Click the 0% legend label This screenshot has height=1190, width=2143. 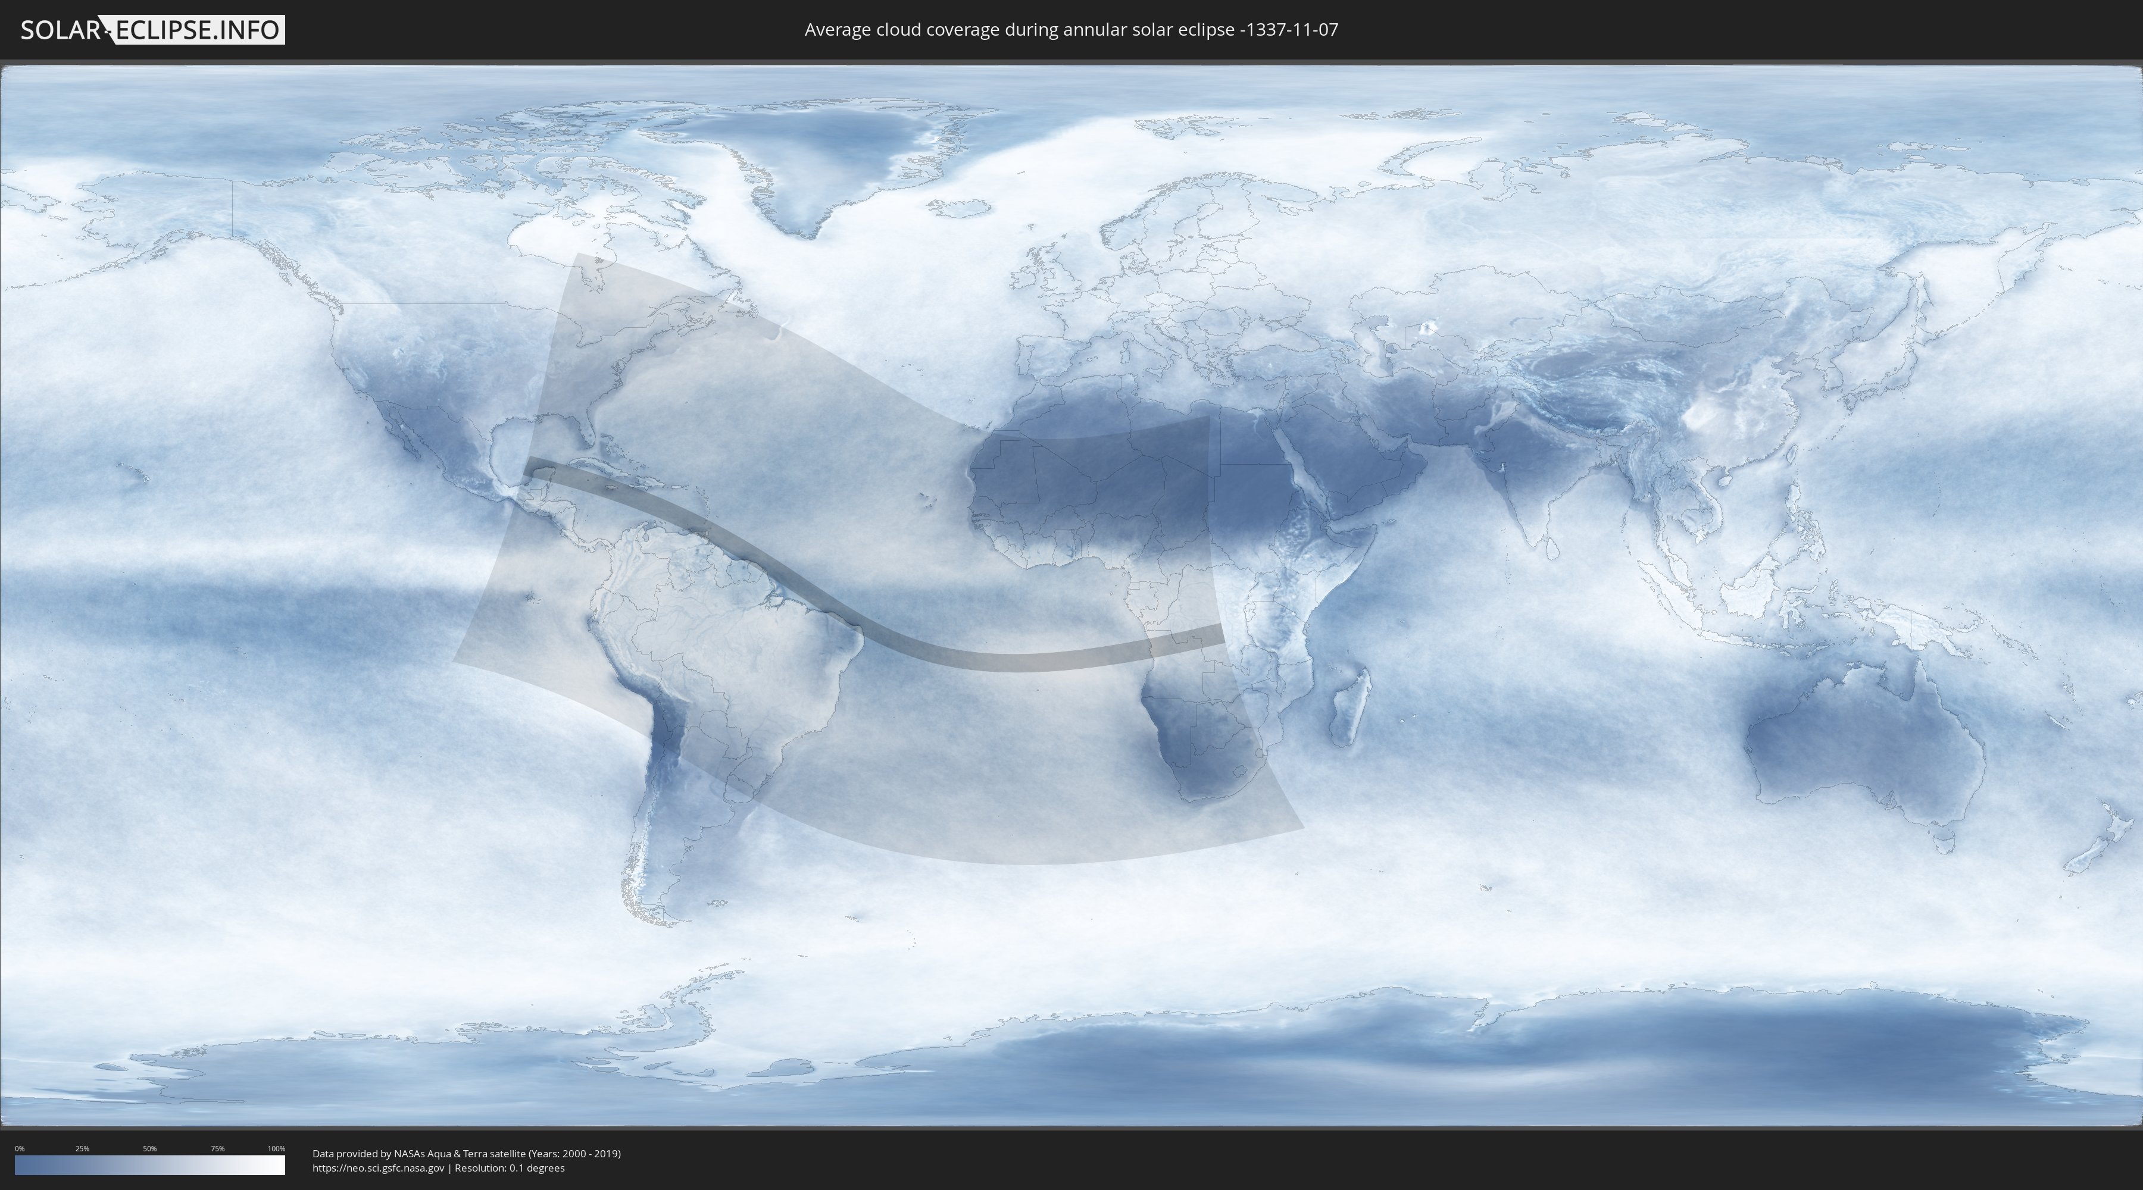click(x=19, y=1148)
